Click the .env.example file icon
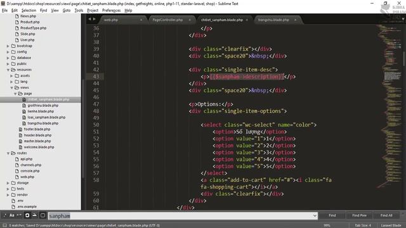The image size is (406, 228). (x=13, y=206)
